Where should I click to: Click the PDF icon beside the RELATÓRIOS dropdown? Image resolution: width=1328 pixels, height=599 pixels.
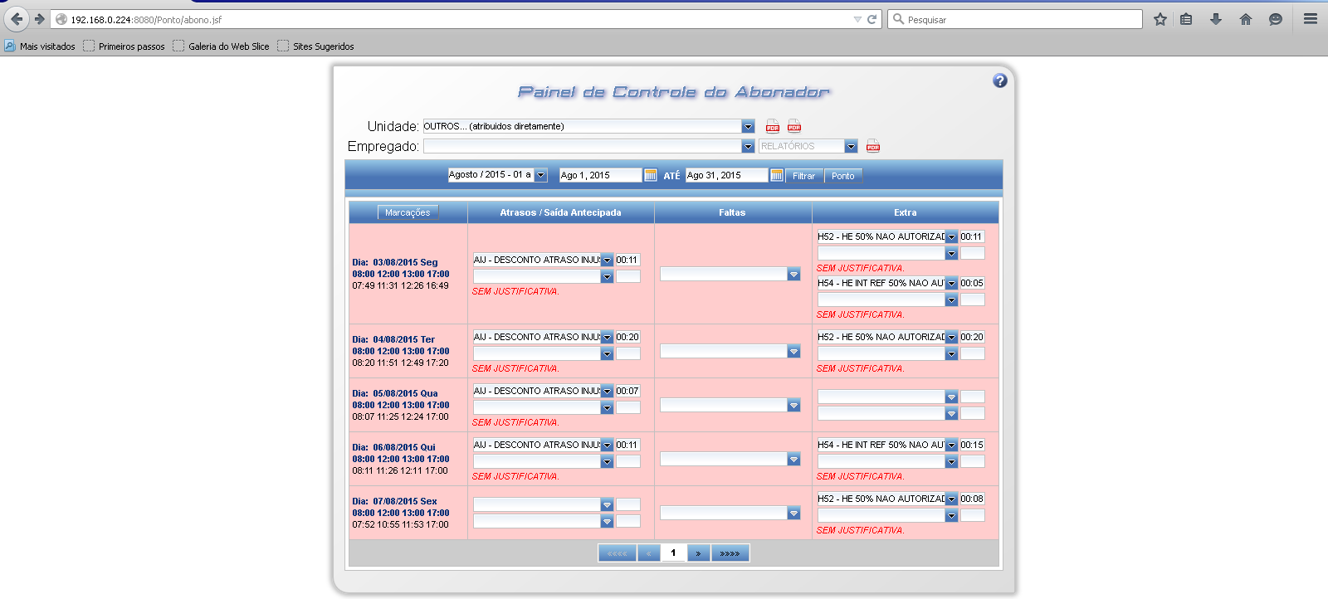click(873, 146)
